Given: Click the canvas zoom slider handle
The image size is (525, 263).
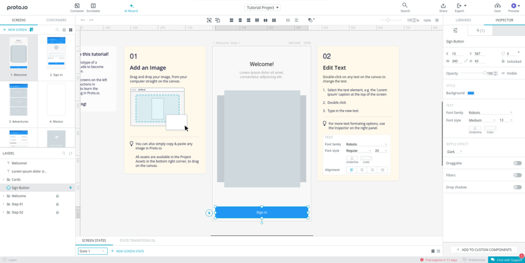Looking at the screenshot, I should tap(388, 20).
